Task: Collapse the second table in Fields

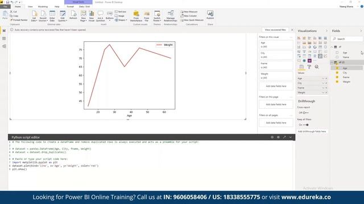Action: coord(332,62)
